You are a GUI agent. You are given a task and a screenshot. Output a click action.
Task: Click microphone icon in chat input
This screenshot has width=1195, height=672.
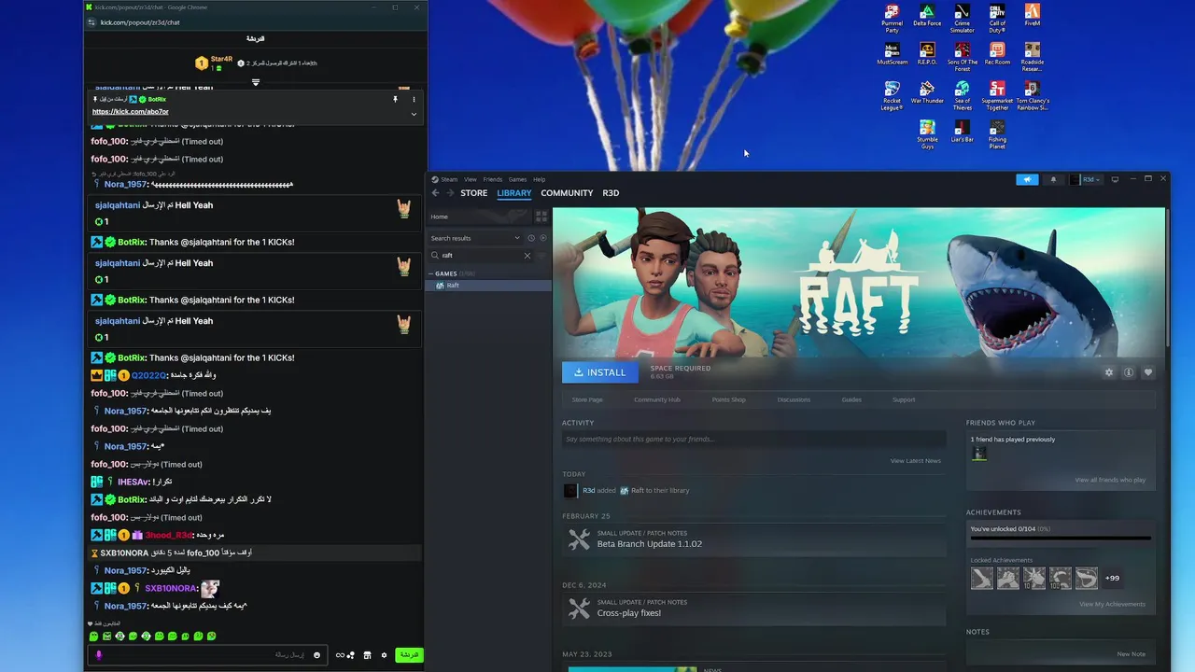click(99, 655)
